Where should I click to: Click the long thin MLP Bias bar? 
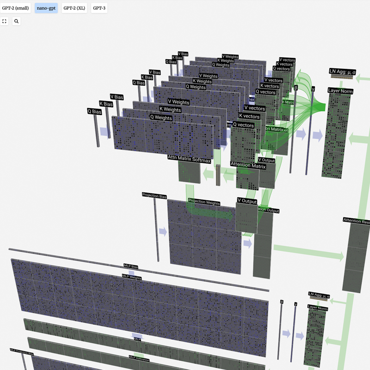point(139,270)
